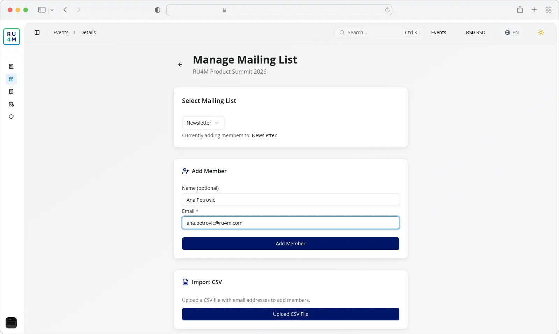This screenshot has height=334, width=559.
Task: Toggle the app sidebar panel icon
Action: [x=37, y=32]
